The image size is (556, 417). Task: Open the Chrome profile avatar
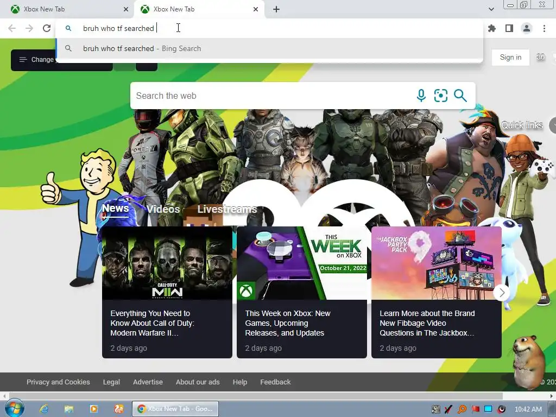coord(527,28)
